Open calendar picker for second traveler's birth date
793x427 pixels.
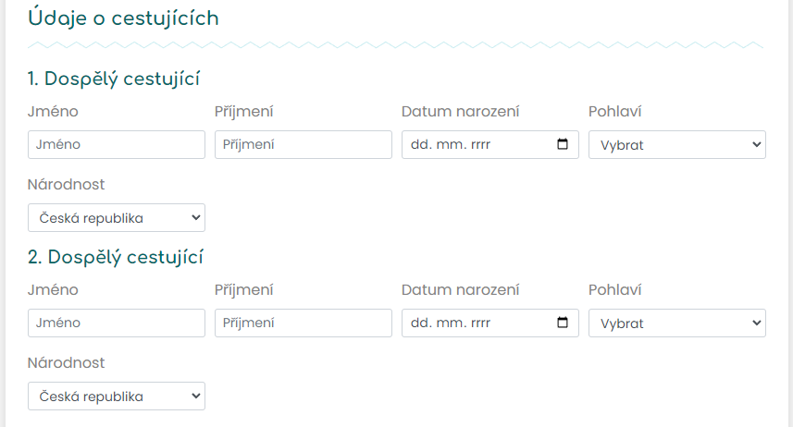click(563, 323)
